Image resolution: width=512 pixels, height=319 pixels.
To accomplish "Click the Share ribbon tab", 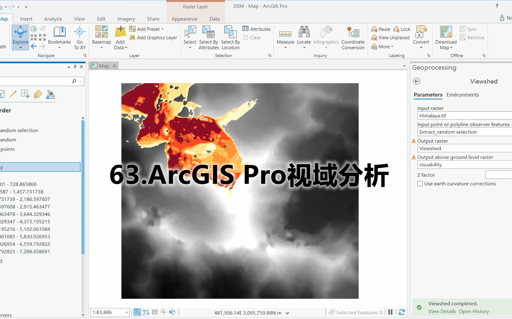I will pyautogui.click(x=153, y=19).
